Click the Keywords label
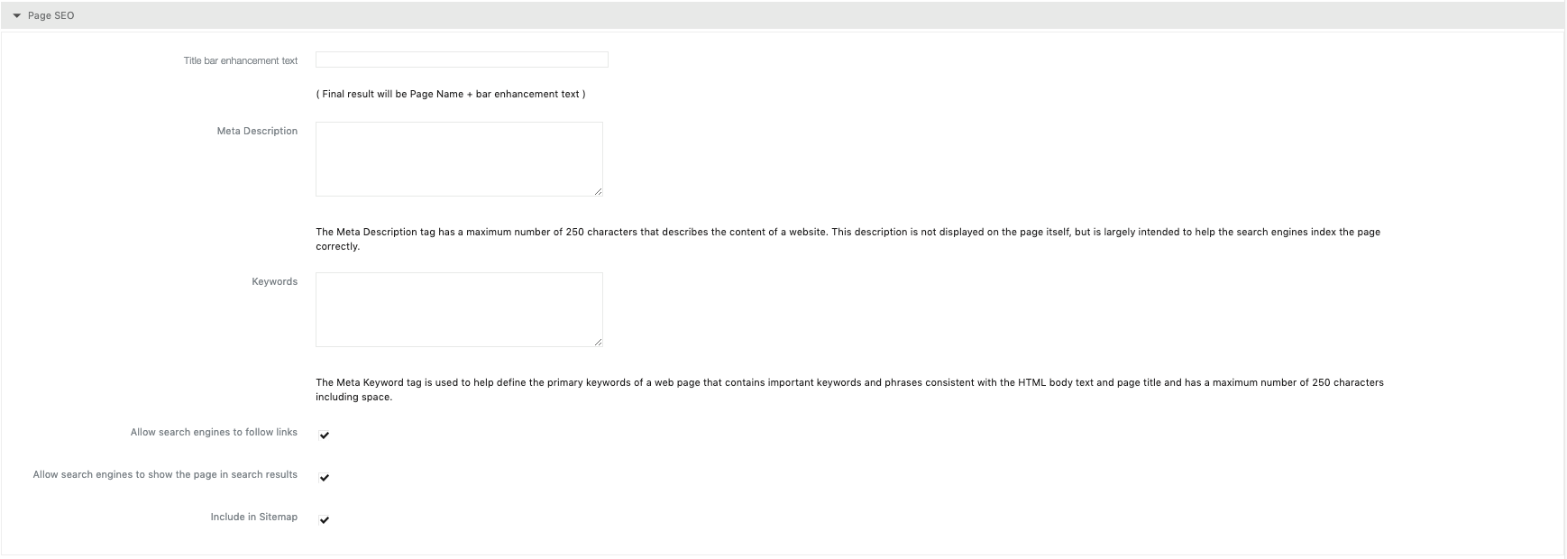Screen dimensions: 1567x559 point(274,281)
